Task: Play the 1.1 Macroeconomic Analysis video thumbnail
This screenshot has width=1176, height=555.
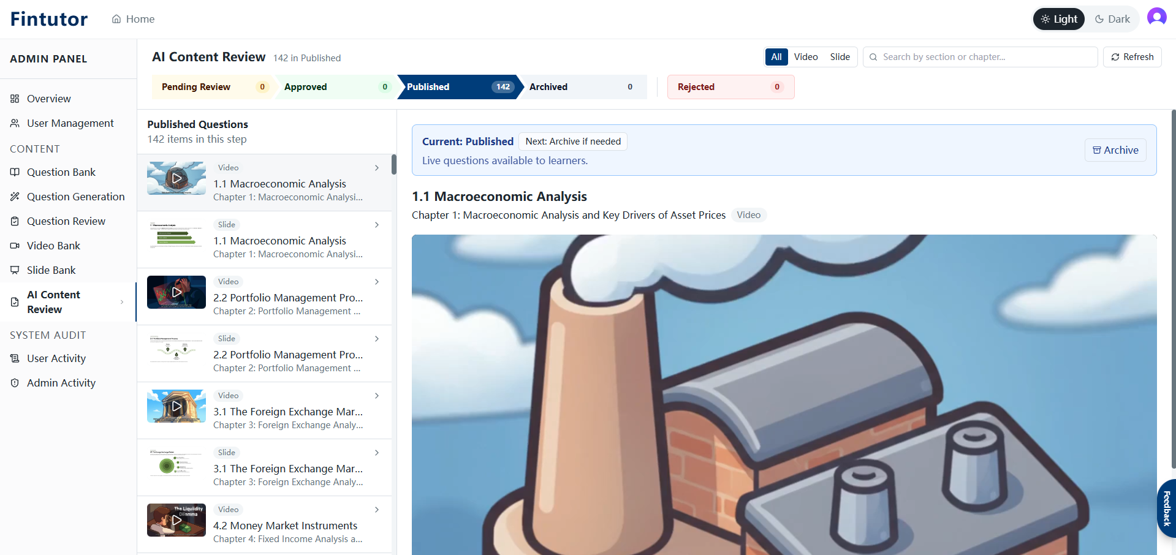Action: [176, 178]
